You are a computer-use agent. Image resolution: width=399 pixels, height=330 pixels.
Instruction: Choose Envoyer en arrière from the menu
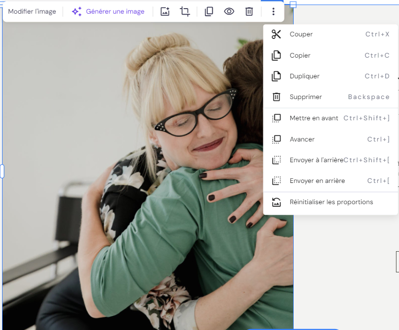[317, 181]
